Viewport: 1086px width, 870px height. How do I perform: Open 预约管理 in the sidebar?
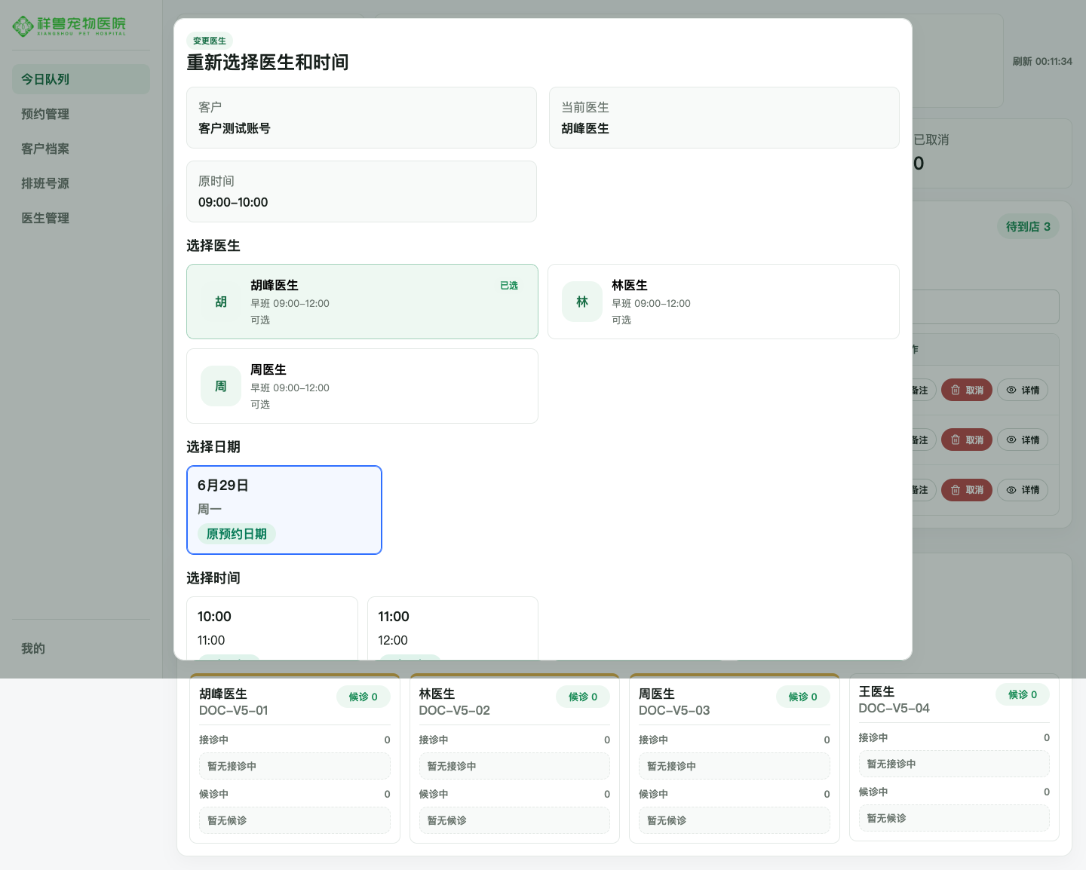click(x=81, y=114)
